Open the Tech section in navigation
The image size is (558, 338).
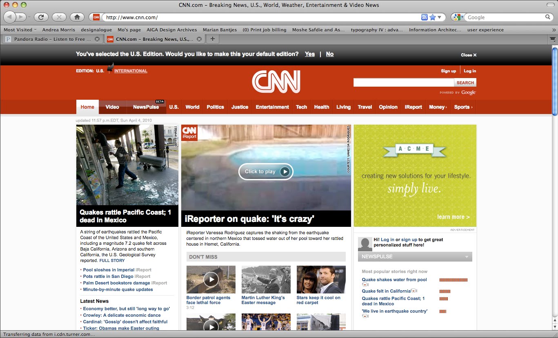click(x=301, y=107)
